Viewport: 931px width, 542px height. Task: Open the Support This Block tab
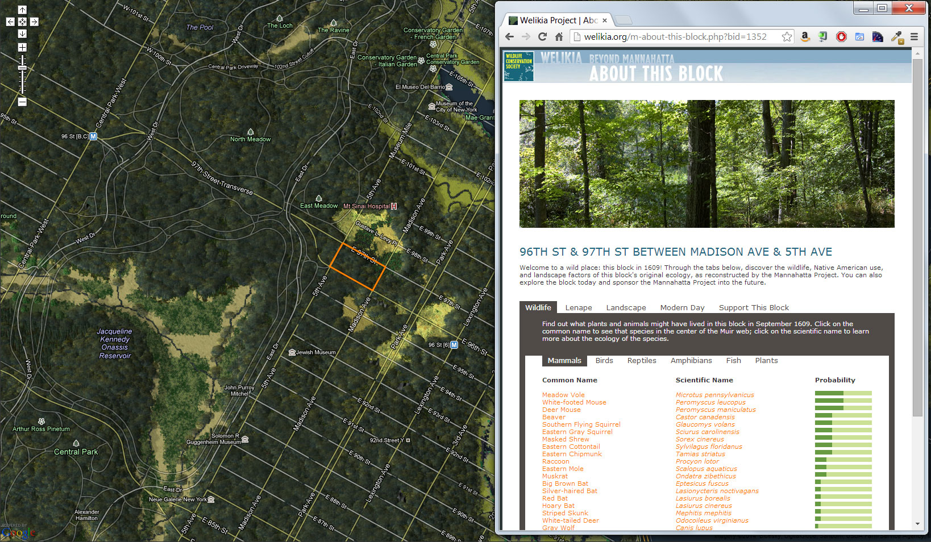point(754,308)
